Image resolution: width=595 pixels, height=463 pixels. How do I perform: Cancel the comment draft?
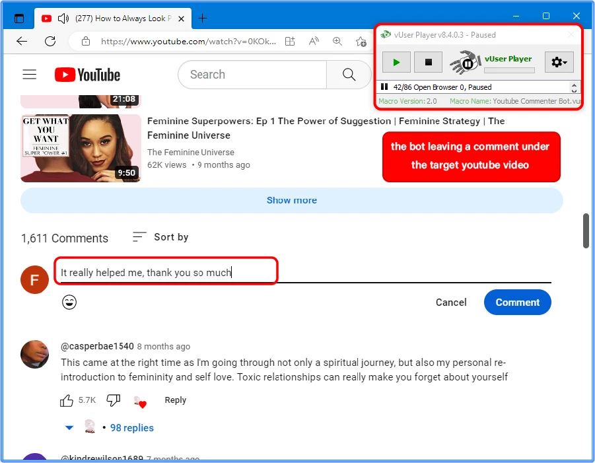click(451, 303)
